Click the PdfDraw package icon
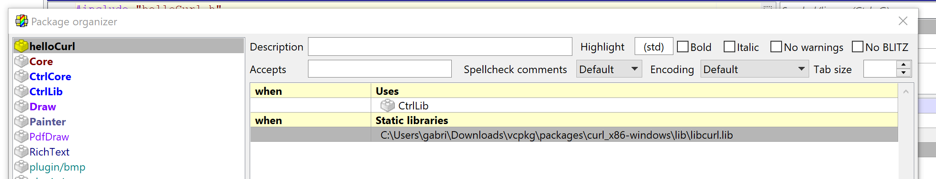Image resolution: width=936 pixels, height=179 pixels. (x=21, y=136)
